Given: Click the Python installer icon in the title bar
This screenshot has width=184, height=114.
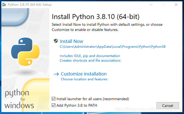Looking at the screenshot, I should point(4,5).
